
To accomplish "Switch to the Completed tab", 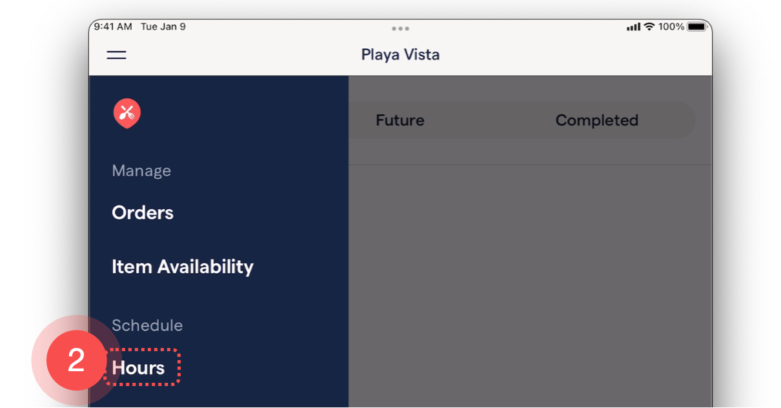I will 596,121.
